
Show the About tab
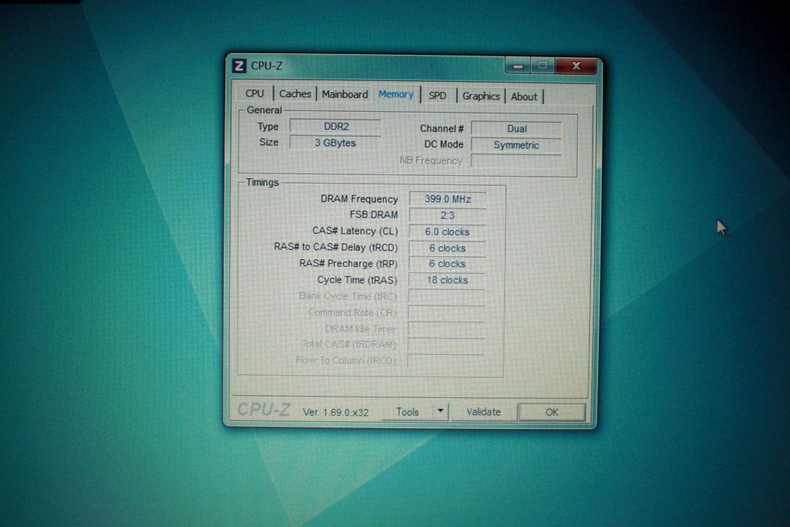(x=525, y=97)
